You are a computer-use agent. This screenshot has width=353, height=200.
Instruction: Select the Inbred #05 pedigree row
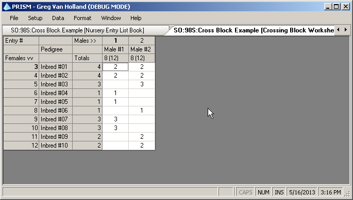[x=56, y=102]
